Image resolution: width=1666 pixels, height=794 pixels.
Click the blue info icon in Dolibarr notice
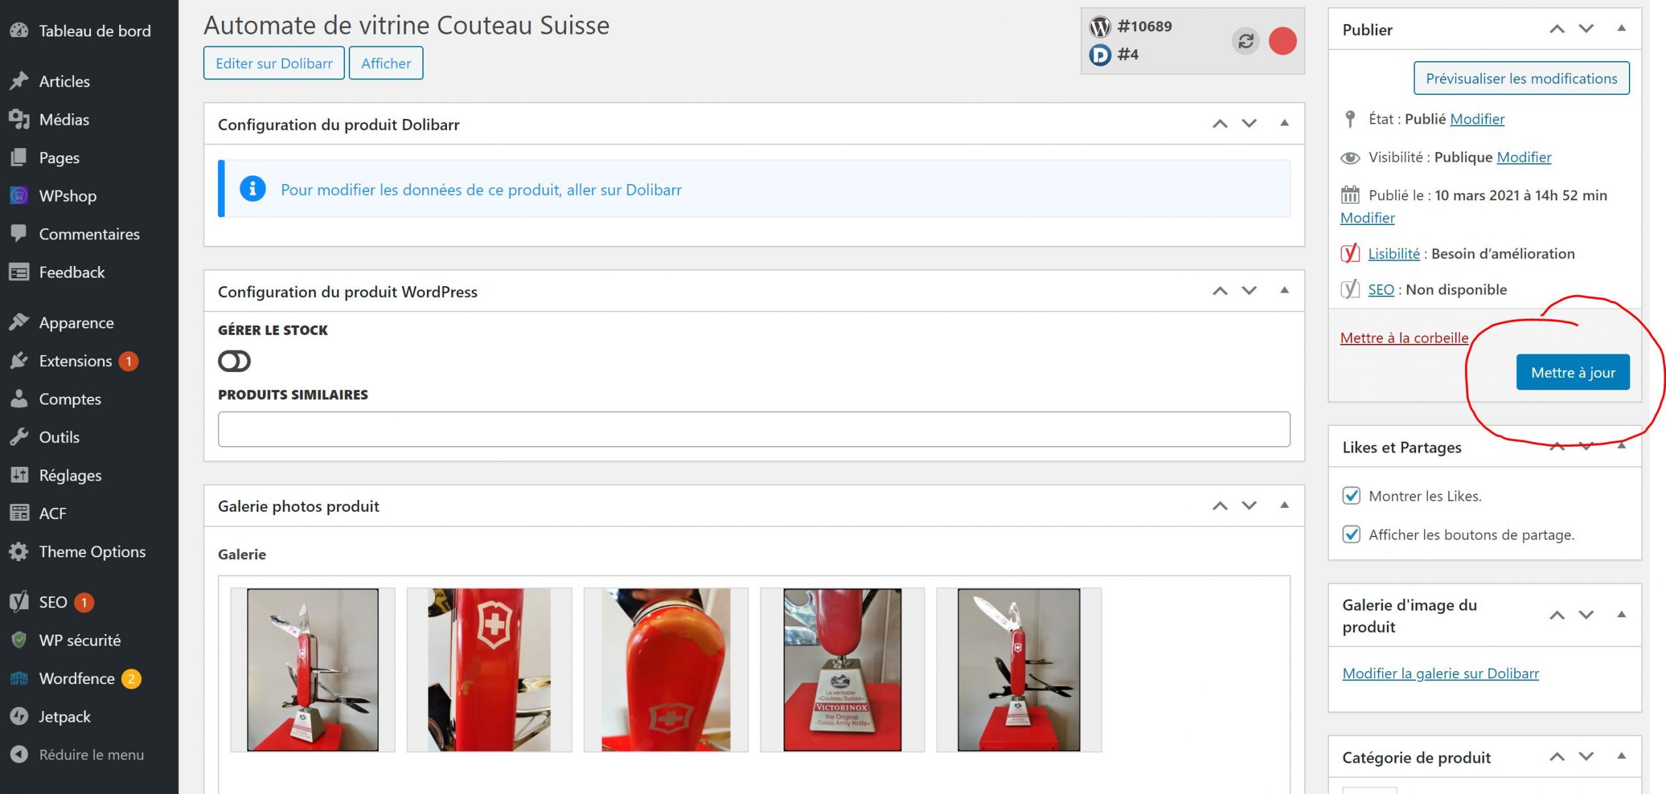pyautogui.click(x=253, y=189)
